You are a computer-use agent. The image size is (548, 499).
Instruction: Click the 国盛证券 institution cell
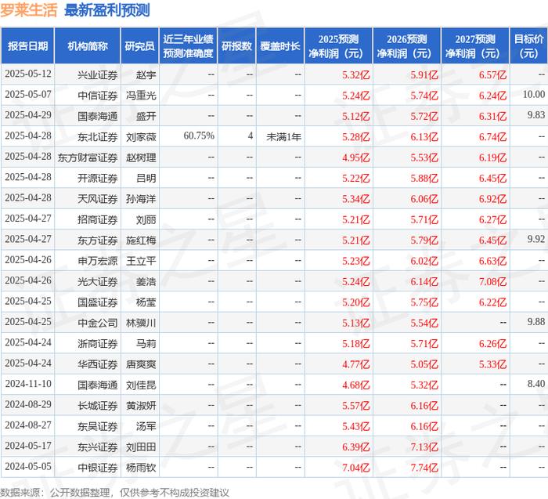(x=98, y=302)
